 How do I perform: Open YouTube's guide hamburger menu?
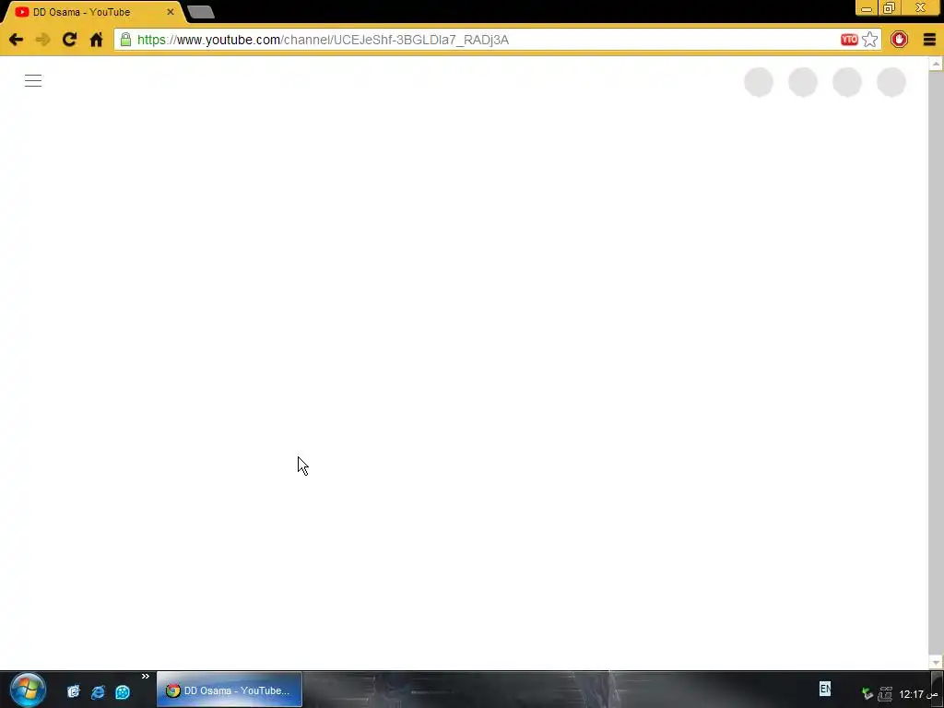33,81
